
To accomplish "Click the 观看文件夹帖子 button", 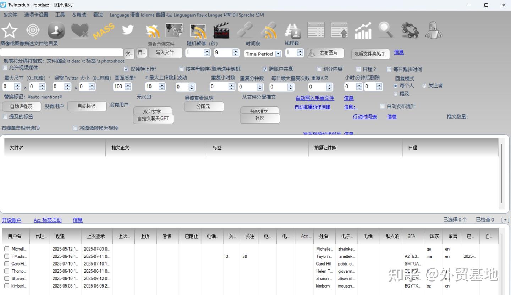I will click(370, 54).
